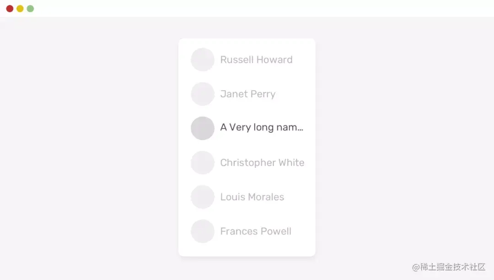Click Janet Perry's avatar circle
The image size is (494, 280).
tap(203, 94)
